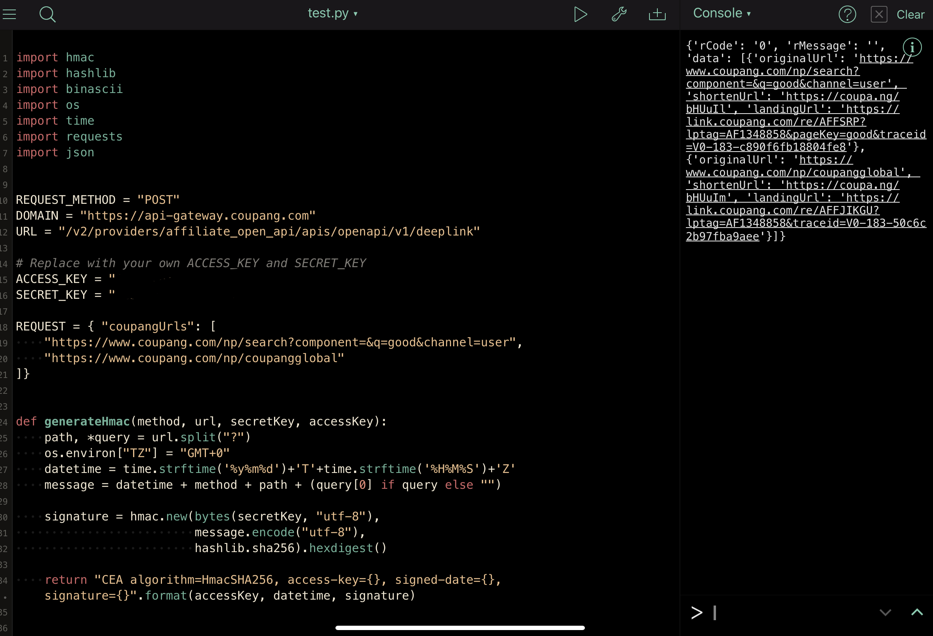Click line number 24 in the gutter

coord(4,422)
